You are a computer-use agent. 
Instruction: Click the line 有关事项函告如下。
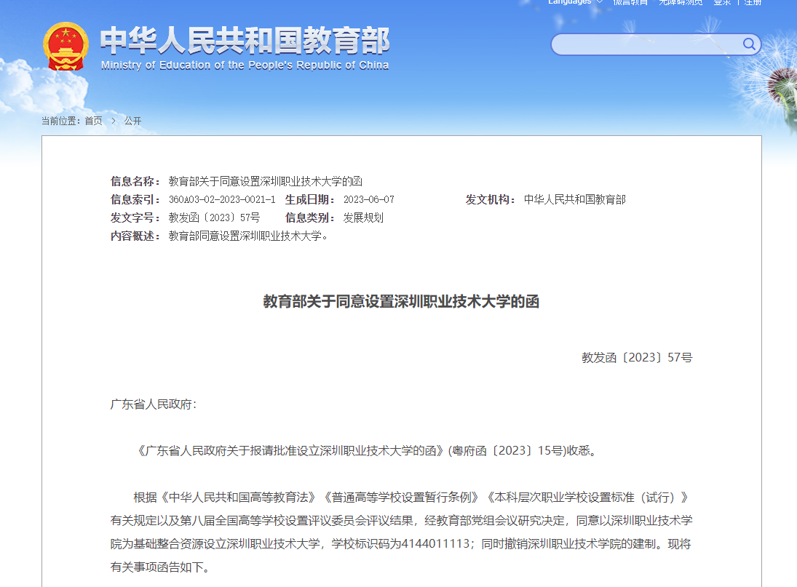pos(160,567)
